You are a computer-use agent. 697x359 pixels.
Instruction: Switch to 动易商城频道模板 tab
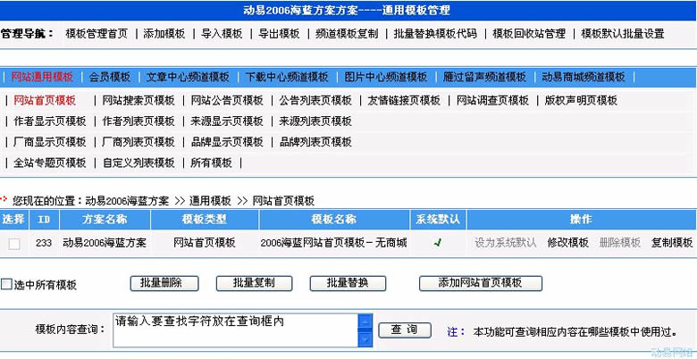(584, 77)
